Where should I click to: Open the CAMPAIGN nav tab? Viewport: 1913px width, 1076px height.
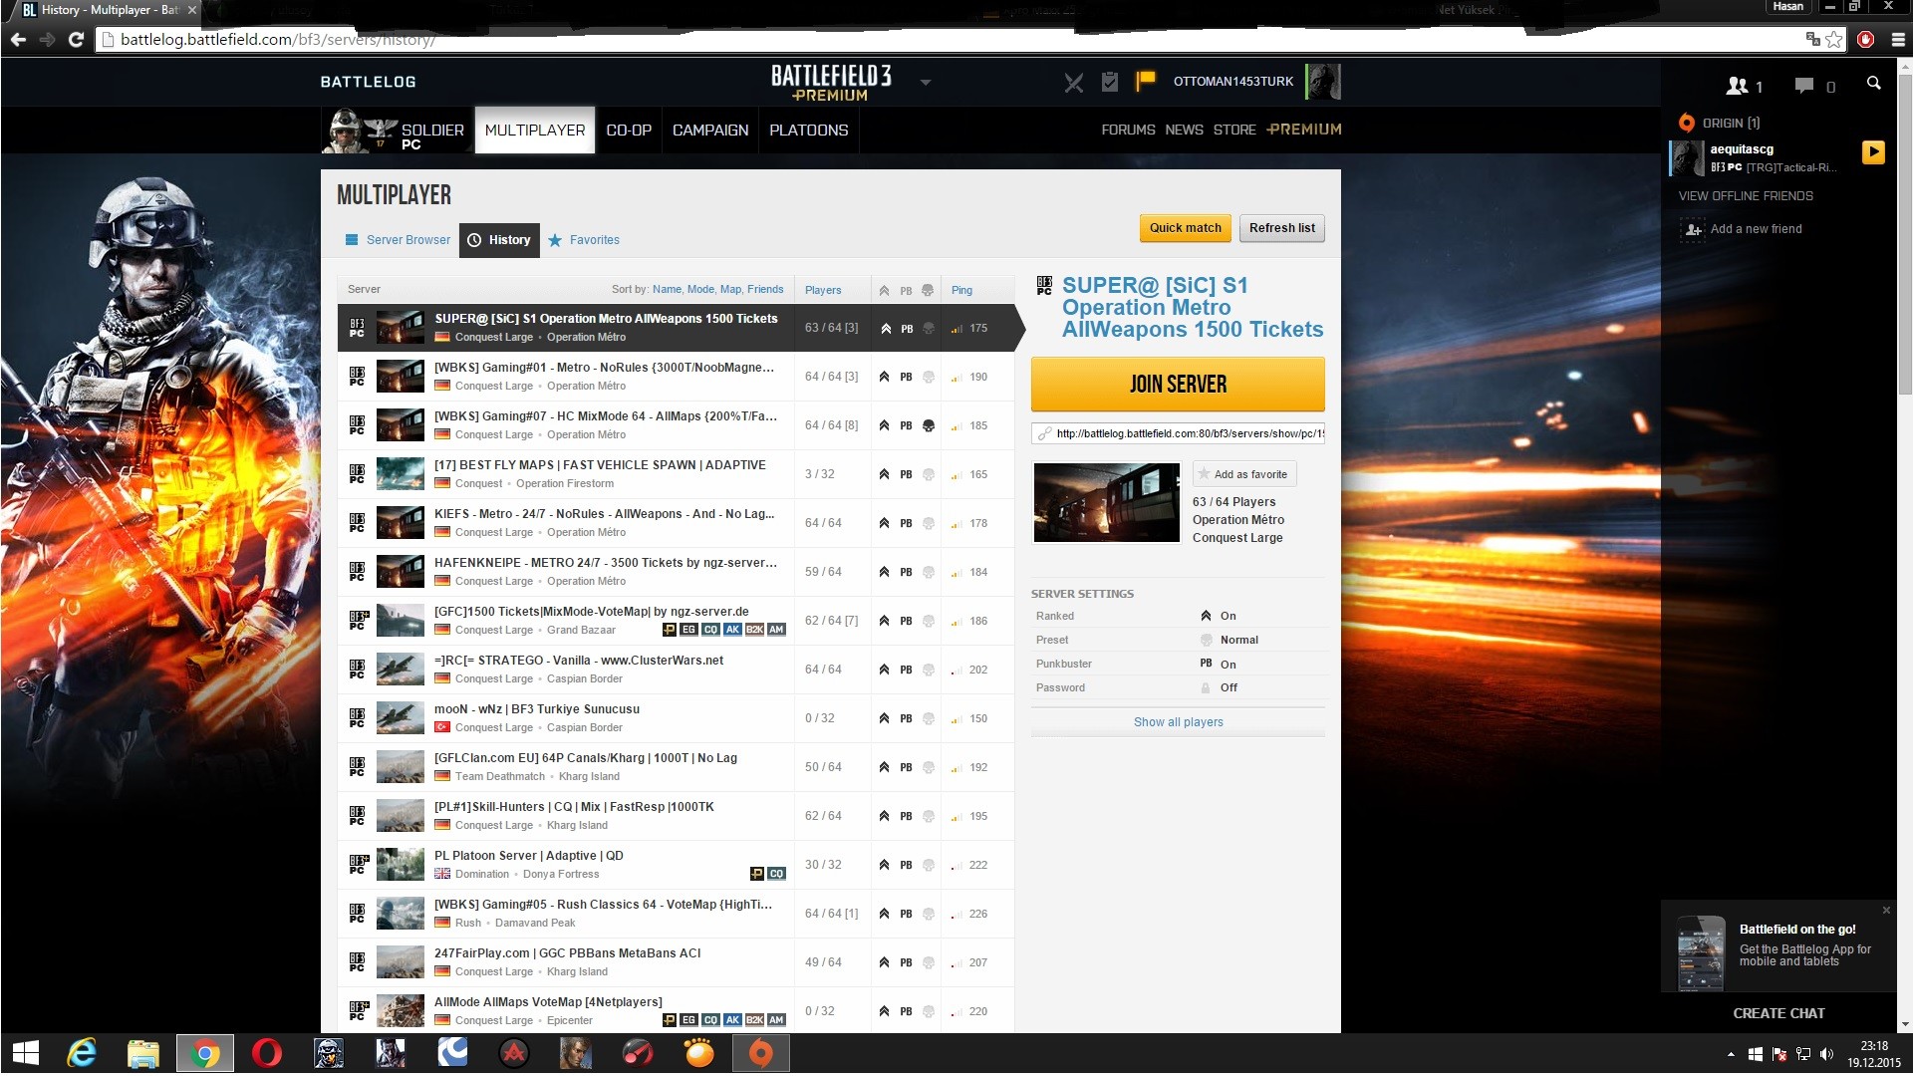tap(710, 131)
